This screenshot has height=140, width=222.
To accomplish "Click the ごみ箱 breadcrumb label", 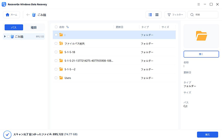I will [42, 15].
